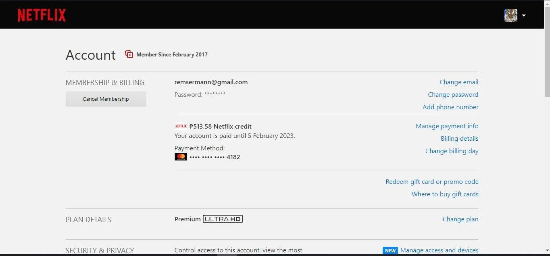Select the remsermann@gmail.com email text

point(211,82)
